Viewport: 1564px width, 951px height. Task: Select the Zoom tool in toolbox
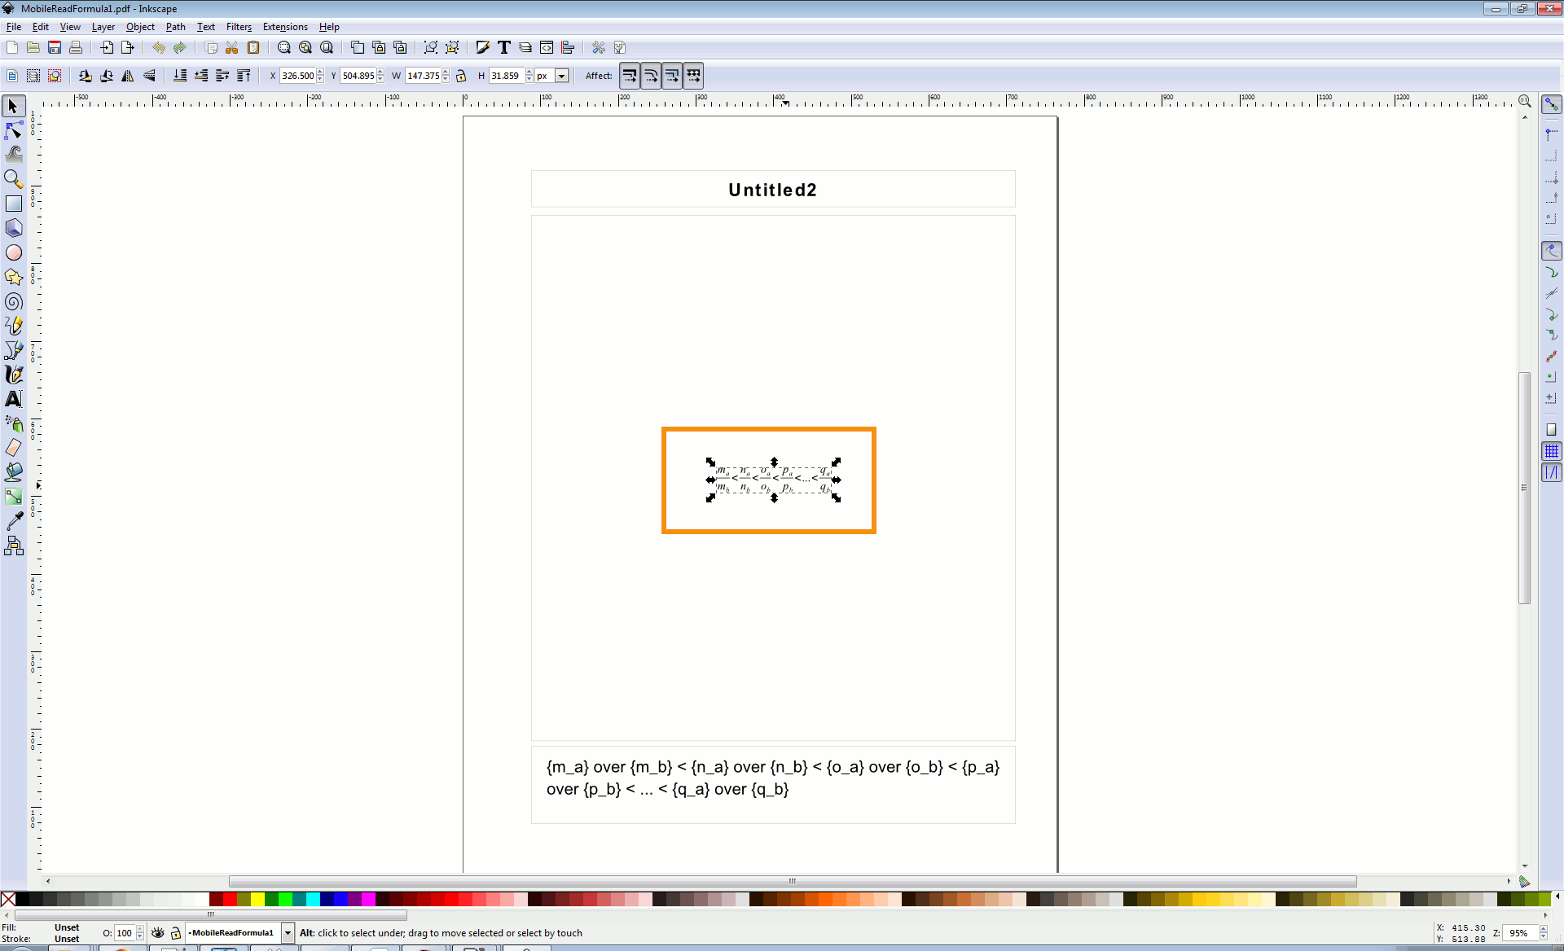pyautogui.click(x=14, y=179)
